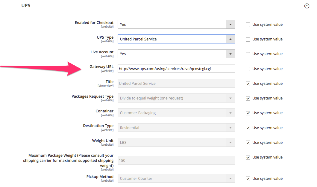This screenshot has height=187, width=317.
Task: Uncheck Use system value for Title
Action: [x=248, y=84]
